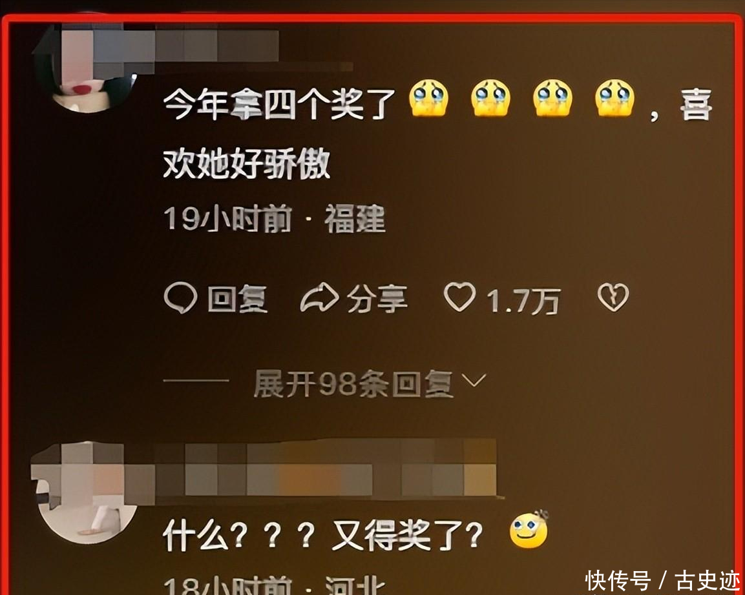Click the reply speech bubble icon
The image size is (745, 595).
[x=180, y=298]
